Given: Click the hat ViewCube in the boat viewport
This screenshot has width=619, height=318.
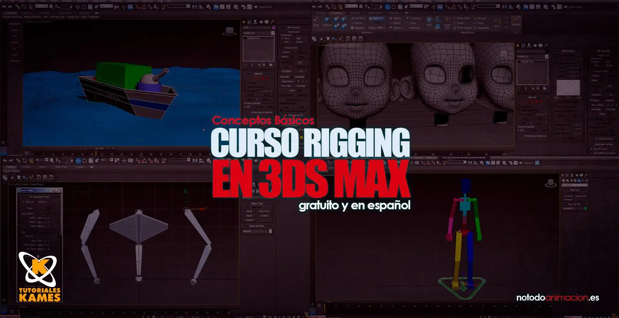Looking at the screenshot, I should coord(229,31).
